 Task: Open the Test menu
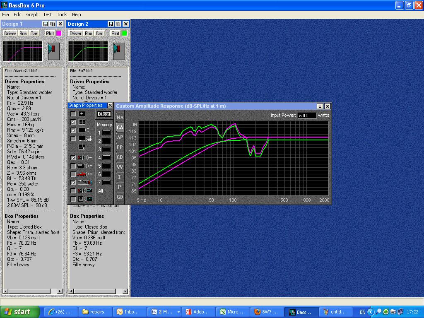coord(47,14)
